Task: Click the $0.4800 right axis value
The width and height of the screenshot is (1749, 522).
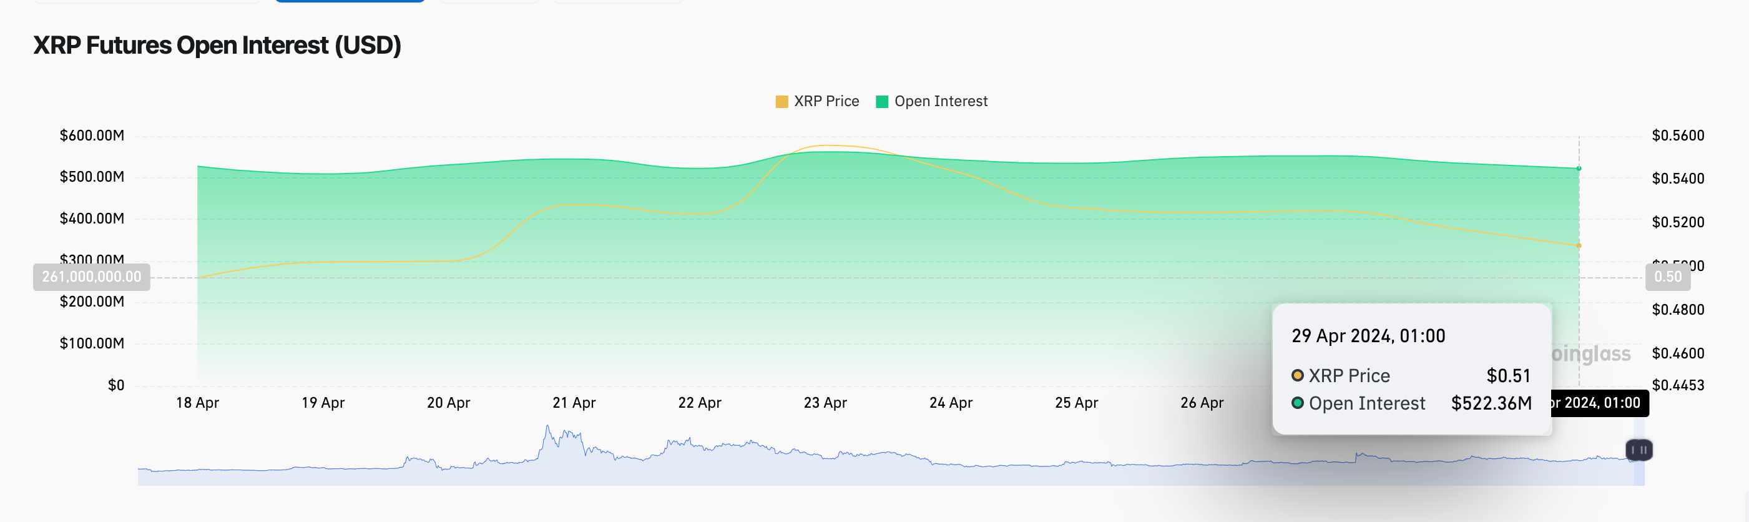Action: 1678,310
